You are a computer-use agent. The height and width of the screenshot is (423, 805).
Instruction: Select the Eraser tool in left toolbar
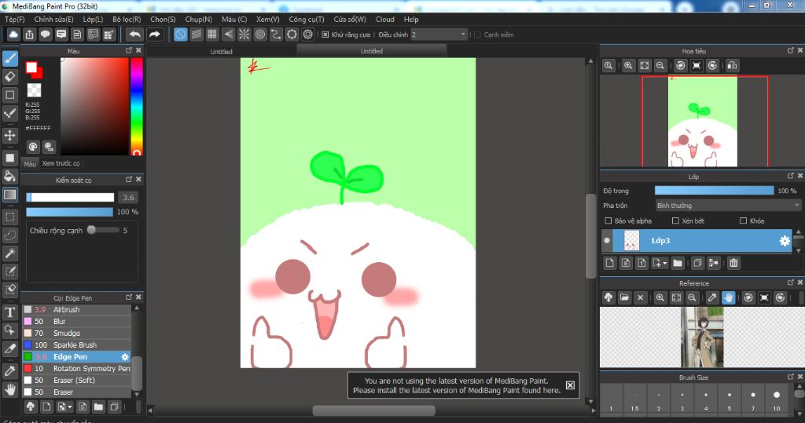tap(10, 77)
